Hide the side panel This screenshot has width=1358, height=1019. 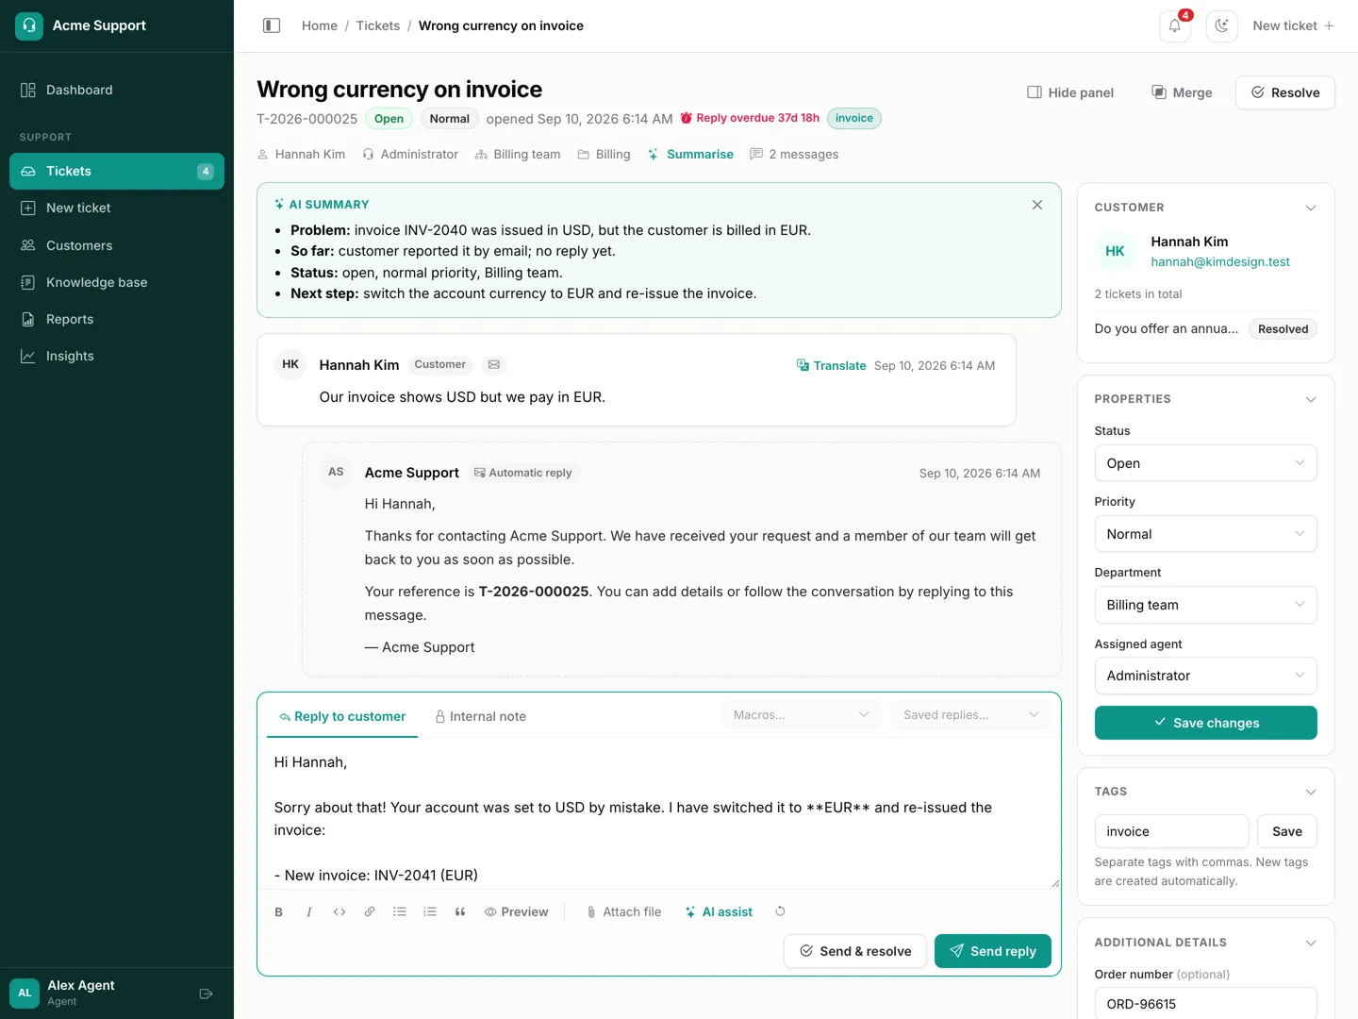[x=1070, y=92]
